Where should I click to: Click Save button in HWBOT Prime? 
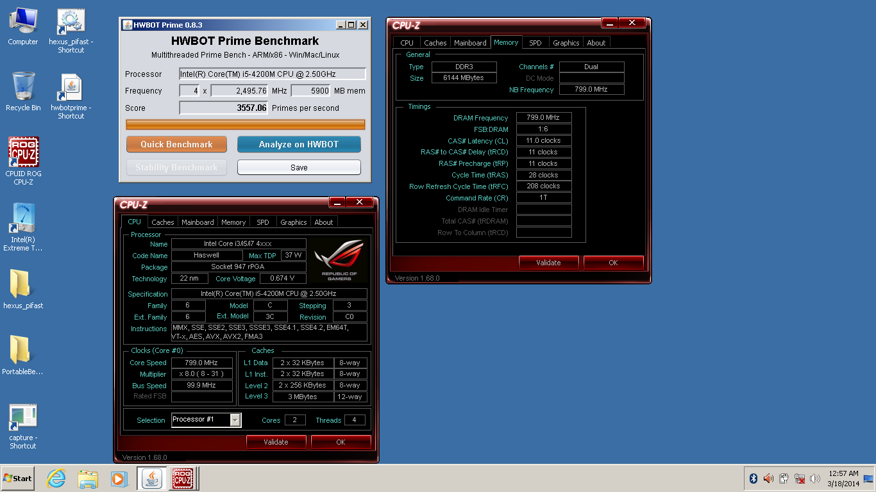tap(299, 167)
